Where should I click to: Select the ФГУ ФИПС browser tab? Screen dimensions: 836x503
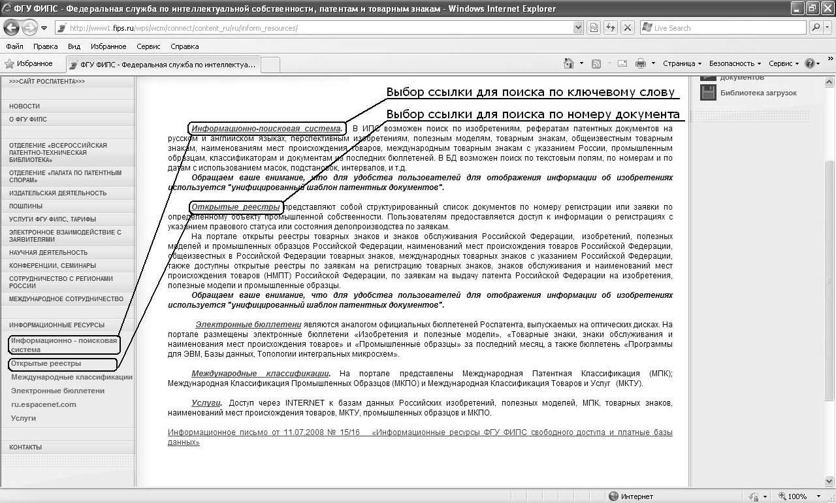tap(163, 65)
